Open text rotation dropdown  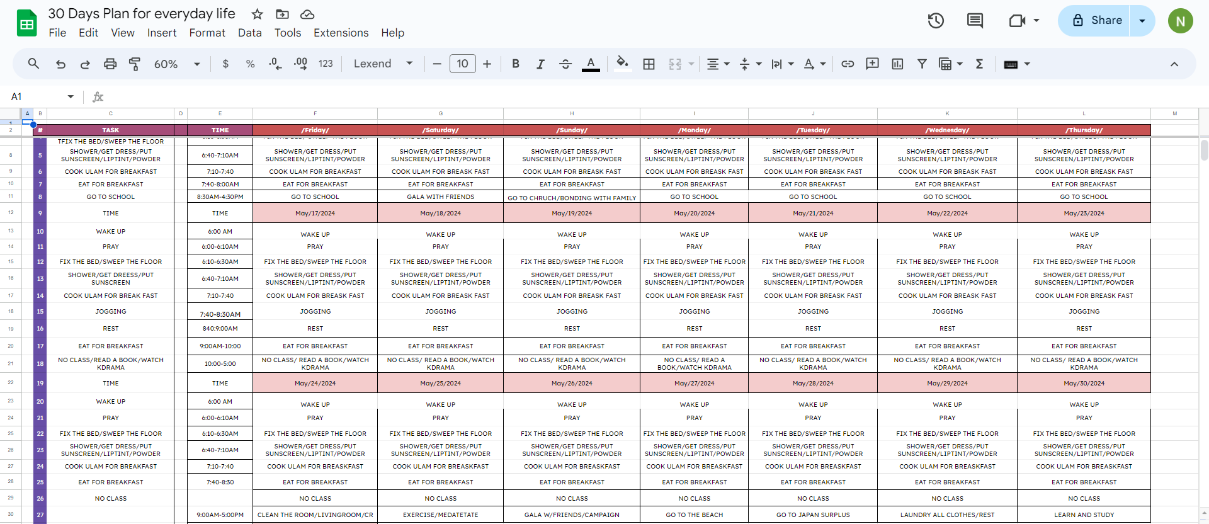(815, 64)
